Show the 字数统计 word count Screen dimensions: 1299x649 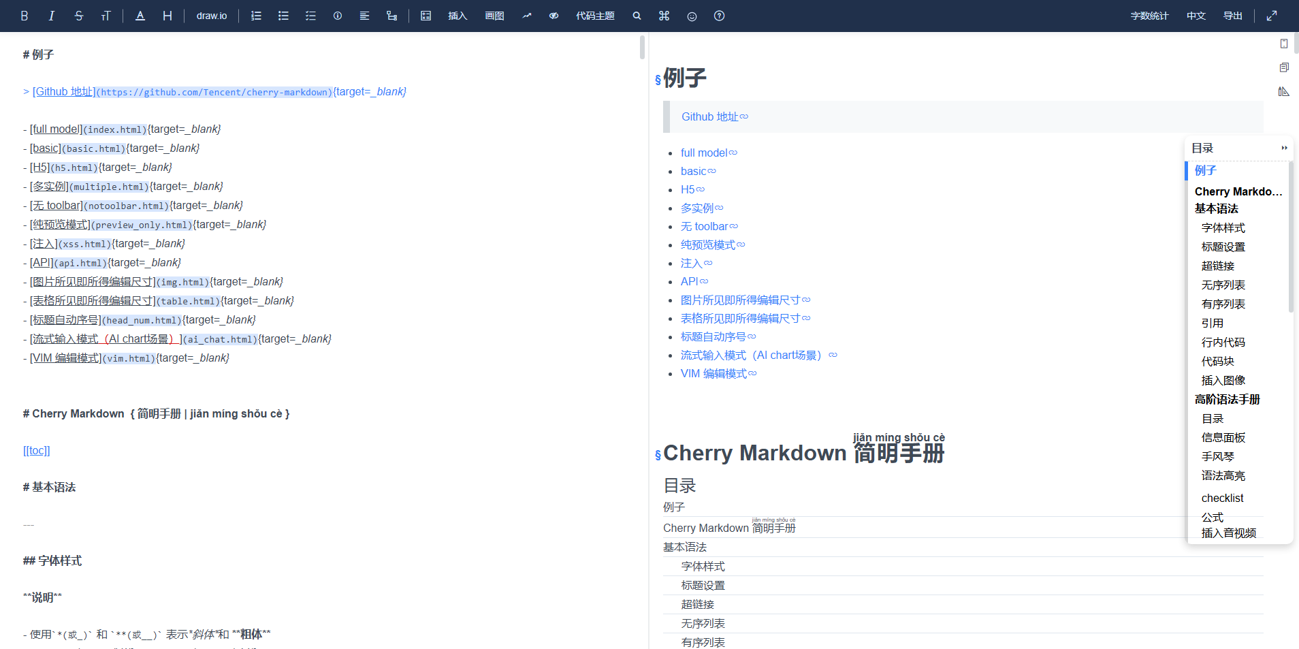point(1149,16)
